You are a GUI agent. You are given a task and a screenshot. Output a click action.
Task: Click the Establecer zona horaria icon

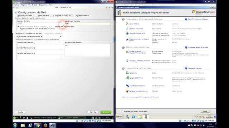click(127, 28)
